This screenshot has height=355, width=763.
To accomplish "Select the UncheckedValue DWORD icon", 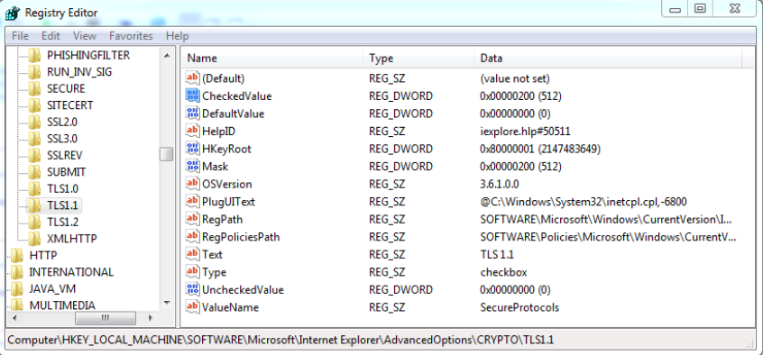I will point(193,290).
